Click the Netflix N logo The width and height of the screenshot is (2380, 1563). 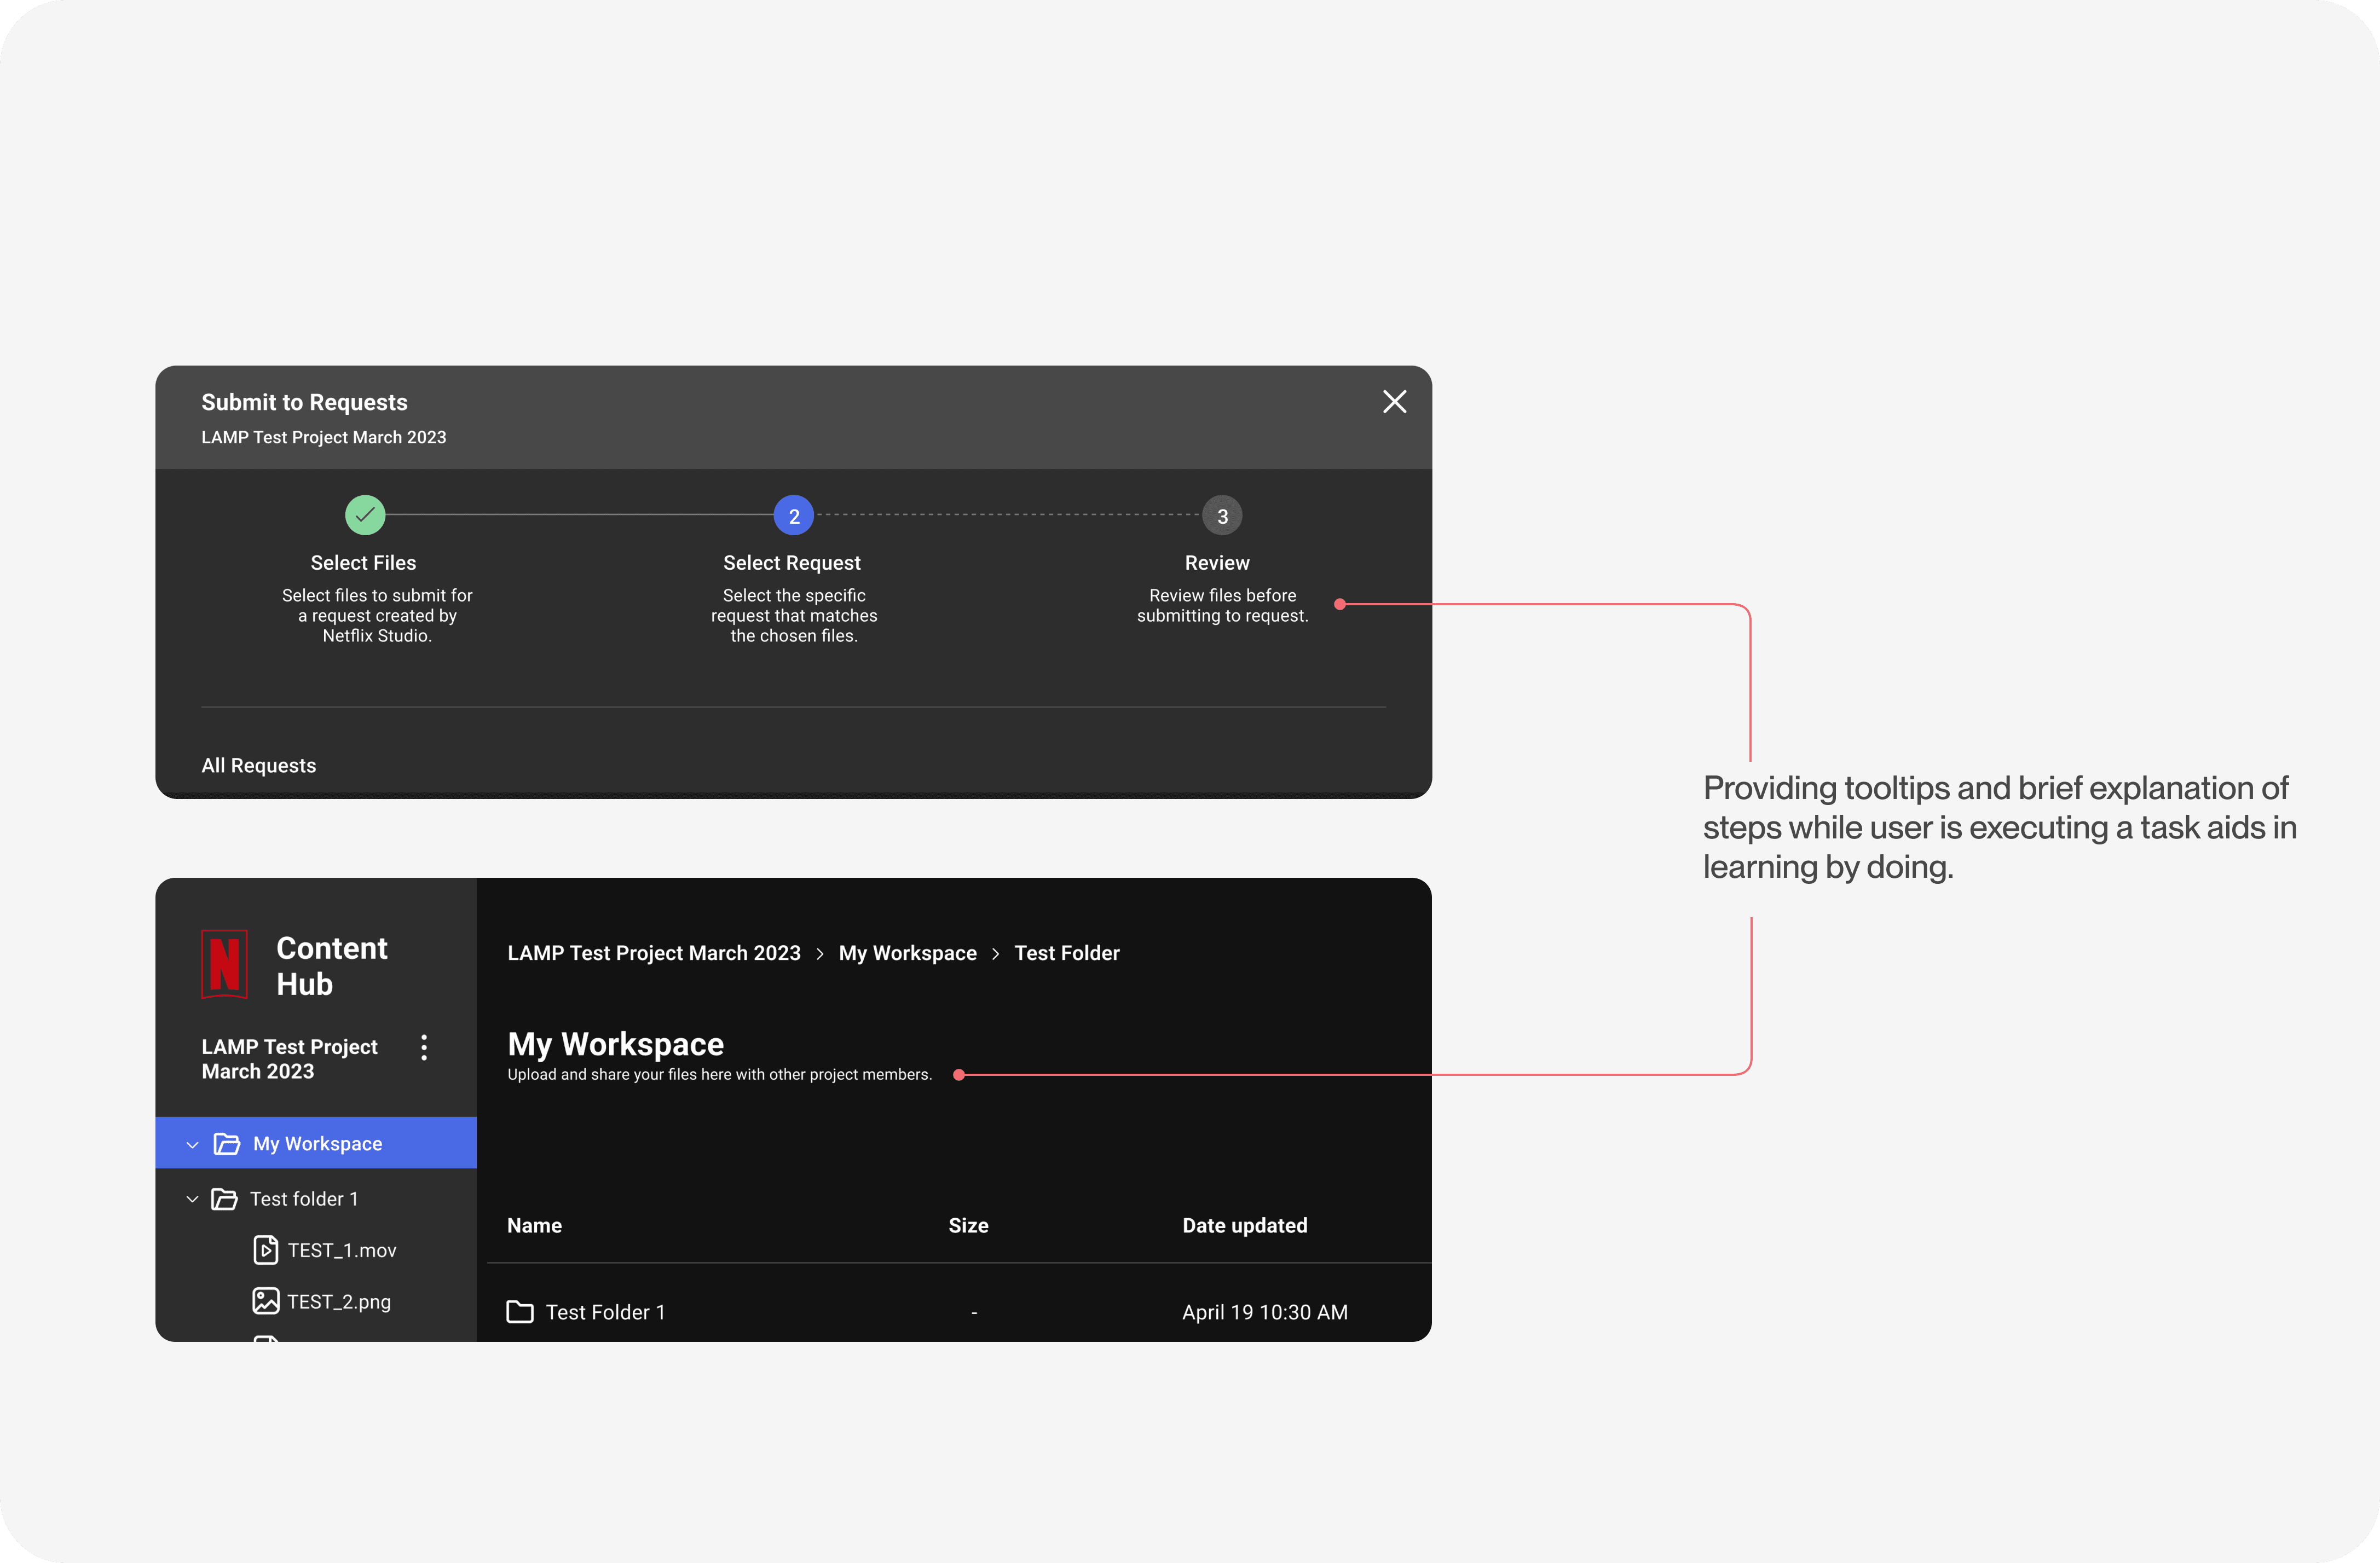click(225, 964)
